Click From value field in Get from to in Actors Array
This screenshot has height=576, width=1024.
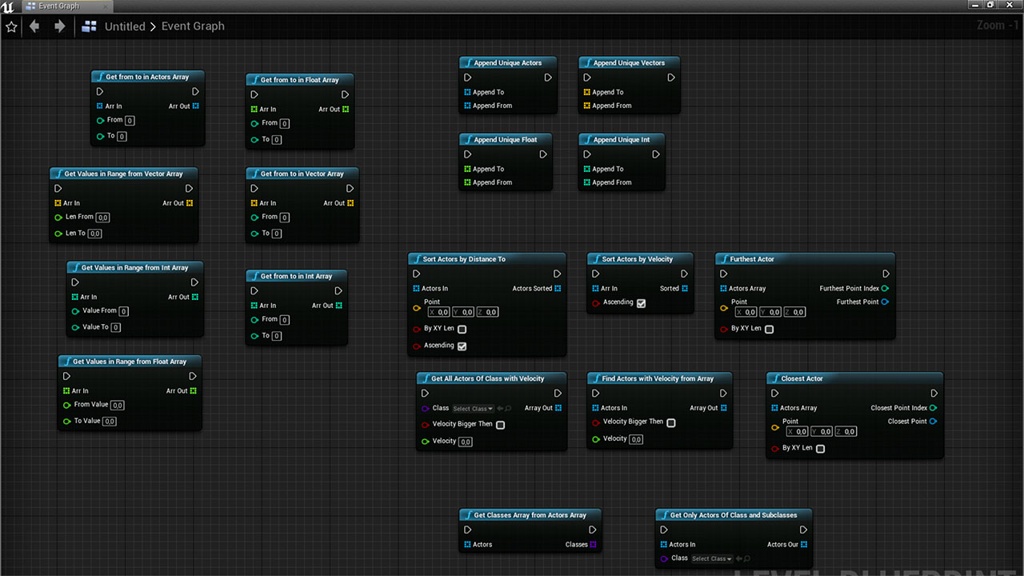pyautogui.click(x=130, y=121)
